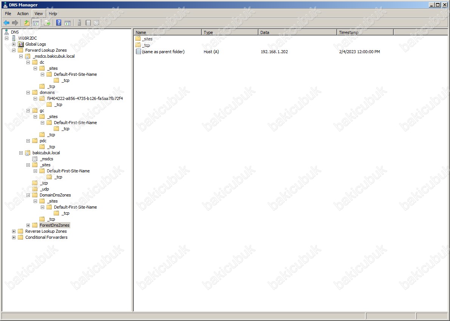Open Help using blue question mark icon

[59, 23]
